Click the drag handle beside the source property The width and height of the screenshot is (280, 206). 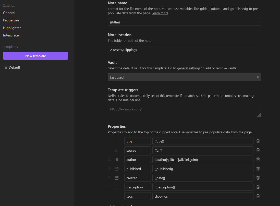[109, 150]
